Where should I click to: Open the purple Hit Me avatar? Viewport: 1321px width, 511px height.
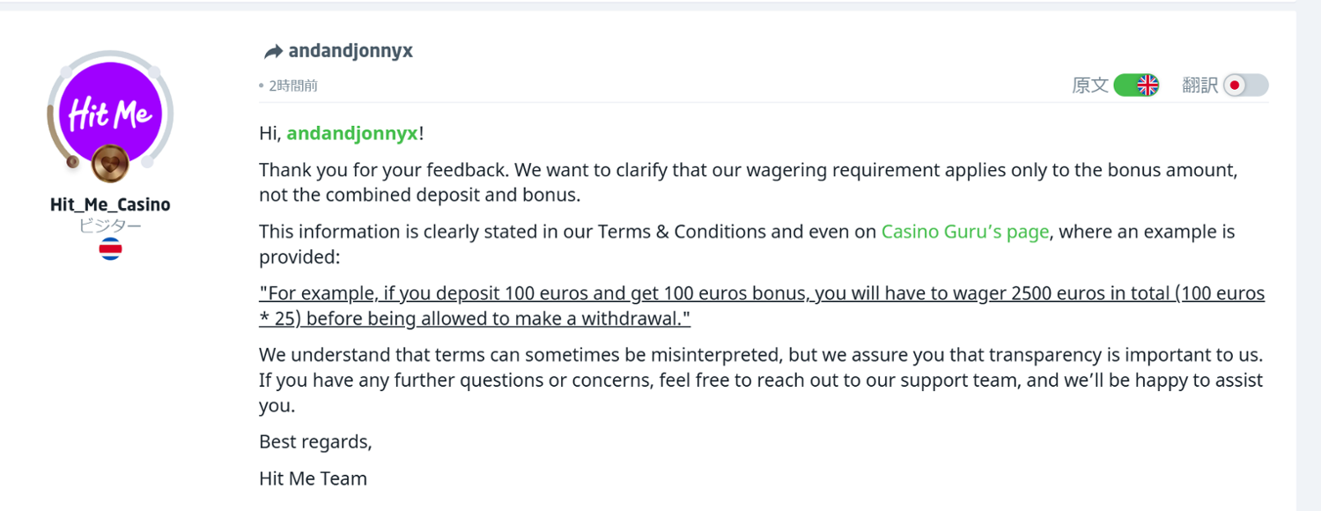pyautogui.click(x=110, y=112)
